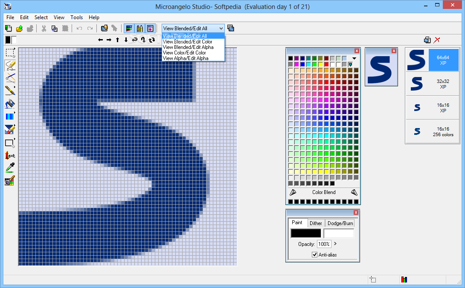
Task: Shift image right with arrow icon
Action: click(109, 40)
